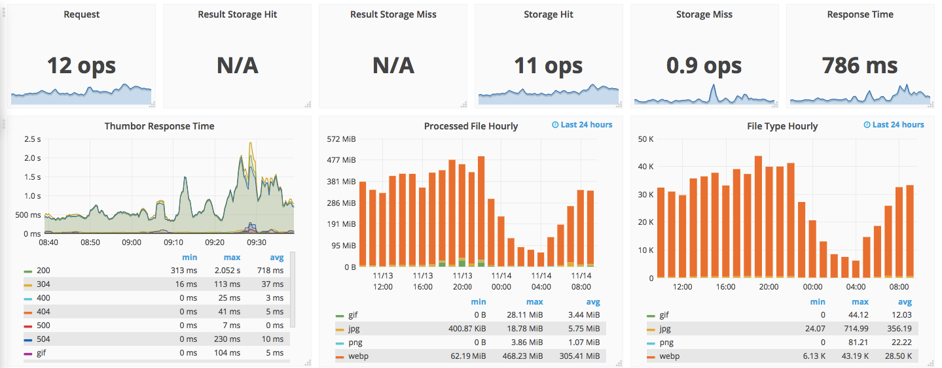Toggle jpg series in File Type Hourly legend
The width and height of the screenshot is (942, 368).
coord(665,329)
